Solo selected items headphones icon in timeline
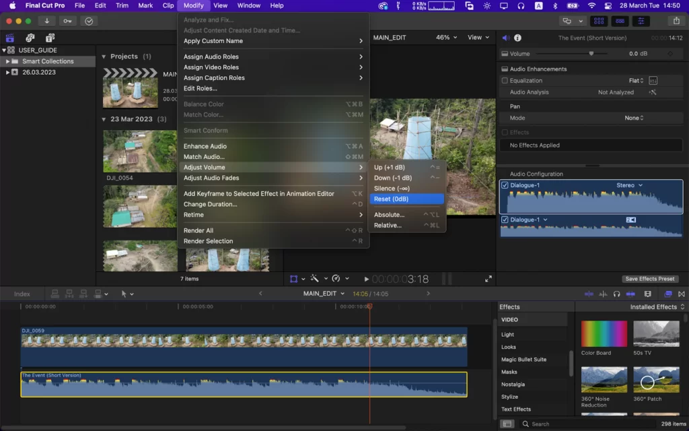Image resolution: width=689 pixels, height=431 pixels. click(616, 294)
